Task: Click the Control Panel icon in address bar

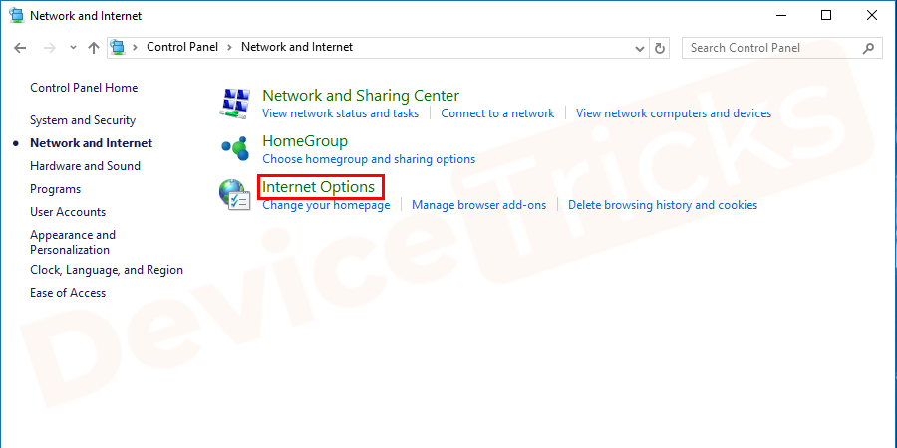Action: [x=118, y=48]
